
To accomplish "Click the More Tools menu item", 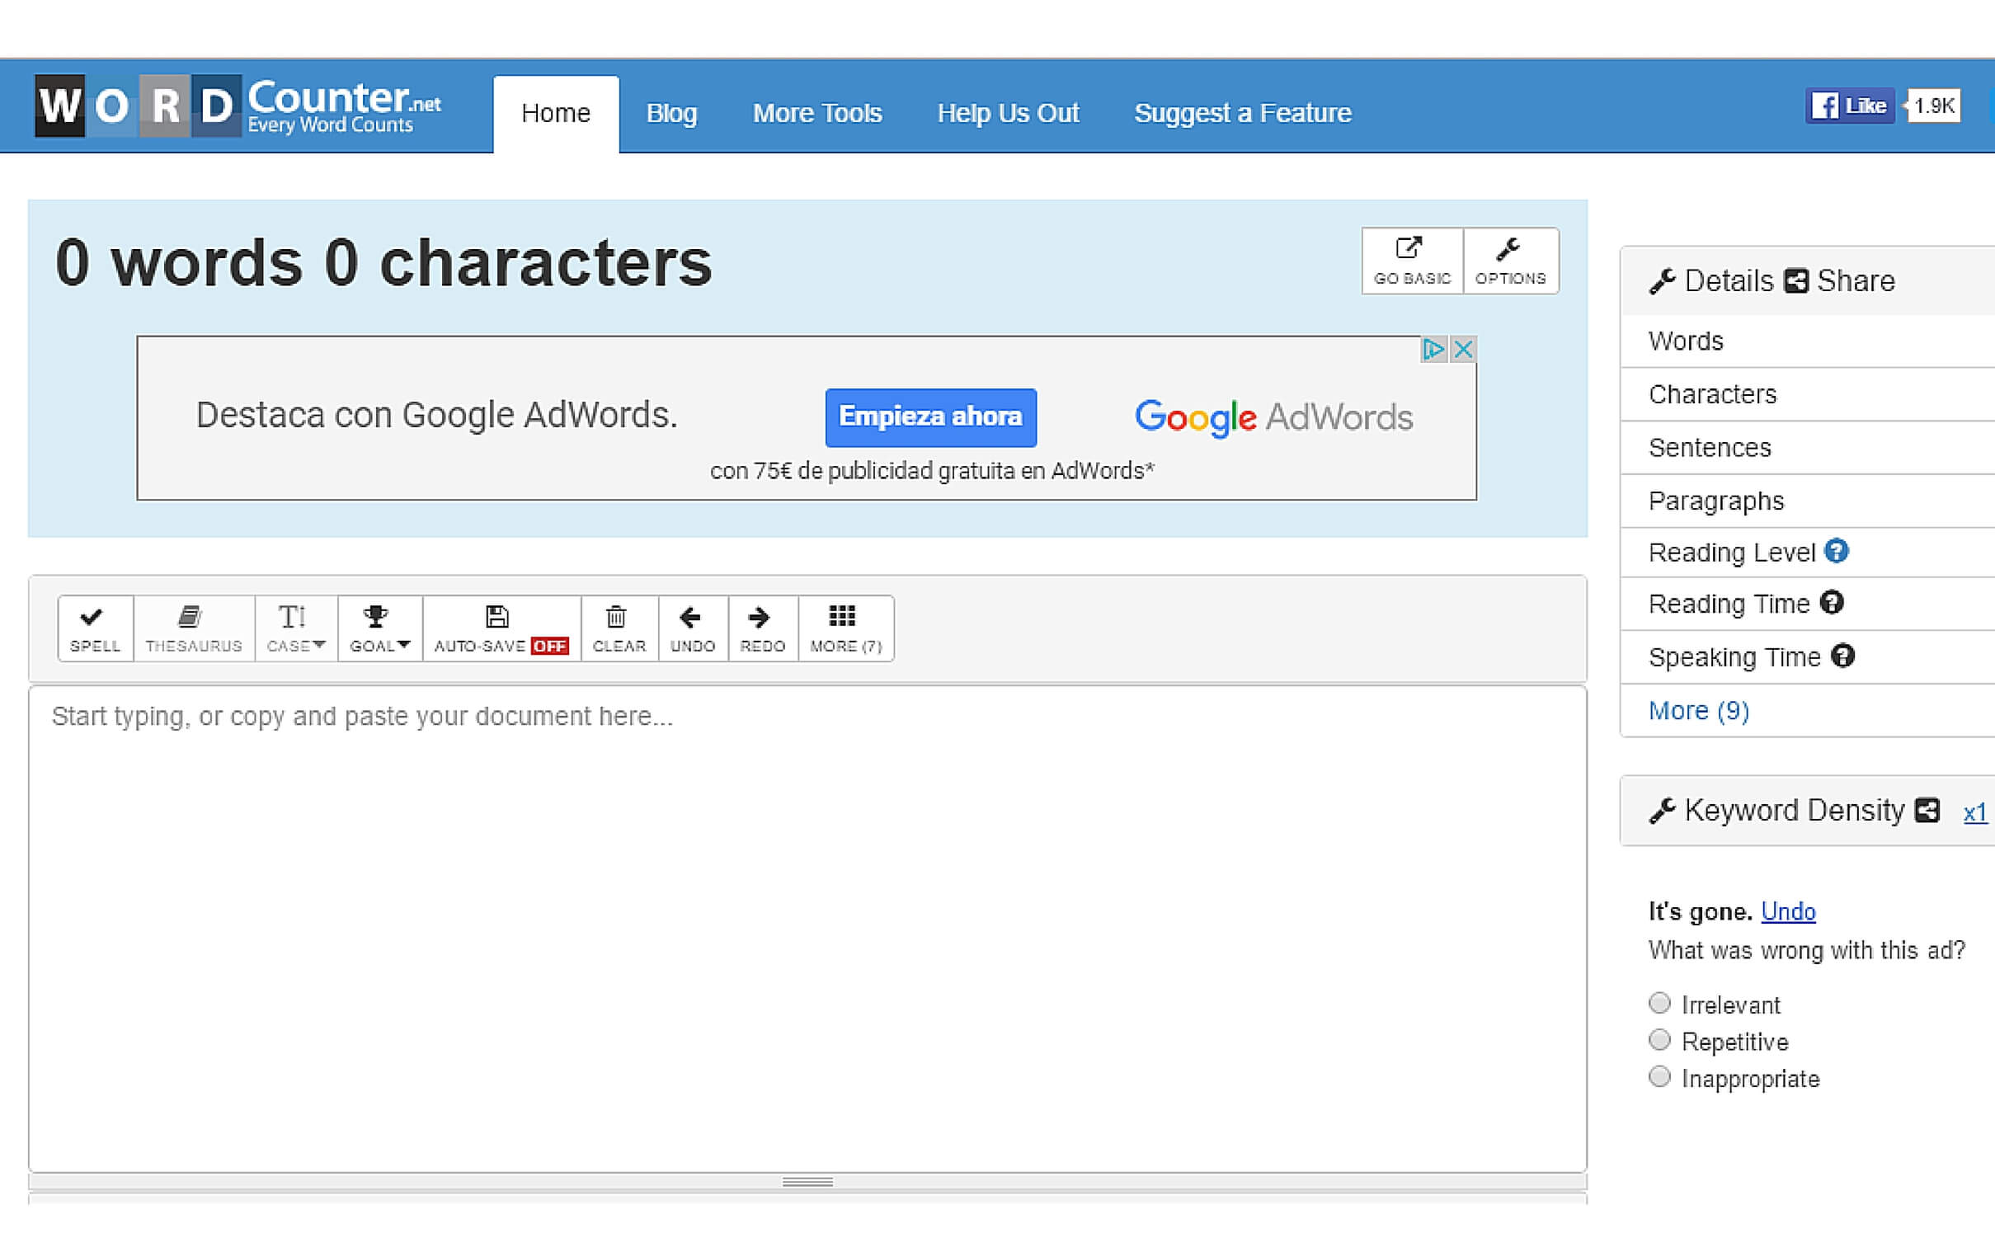I will (816, 112).
